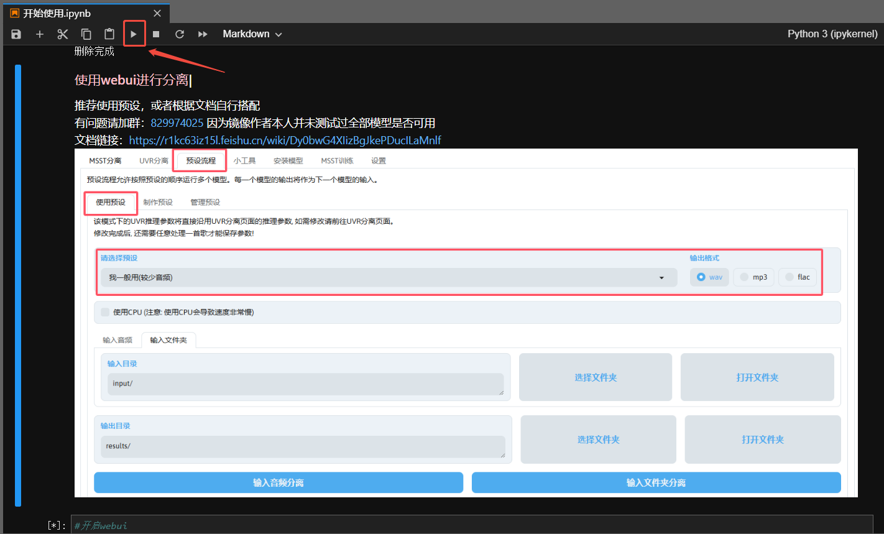Viewport: 884px width, 534px height.
Task: Switch to the 输入音频 tab
Action: (117, 340)
